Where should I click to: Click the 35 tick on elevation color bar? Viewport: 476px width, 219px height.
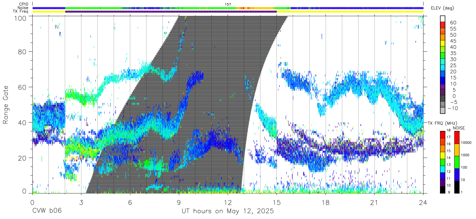tap(453, 53)
